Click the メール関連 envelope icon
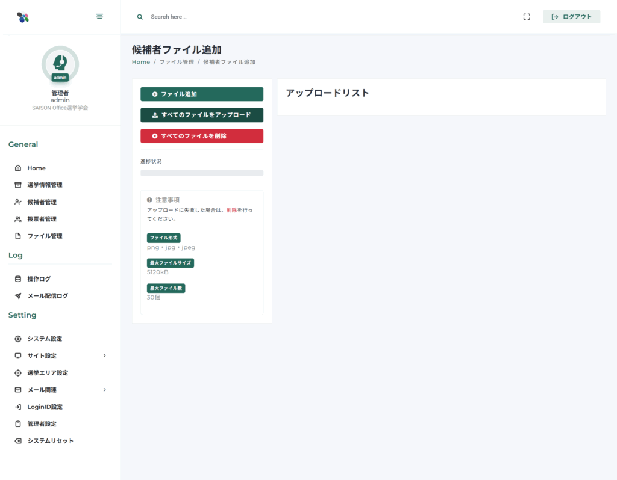617x480 pixels. point(18,390)
